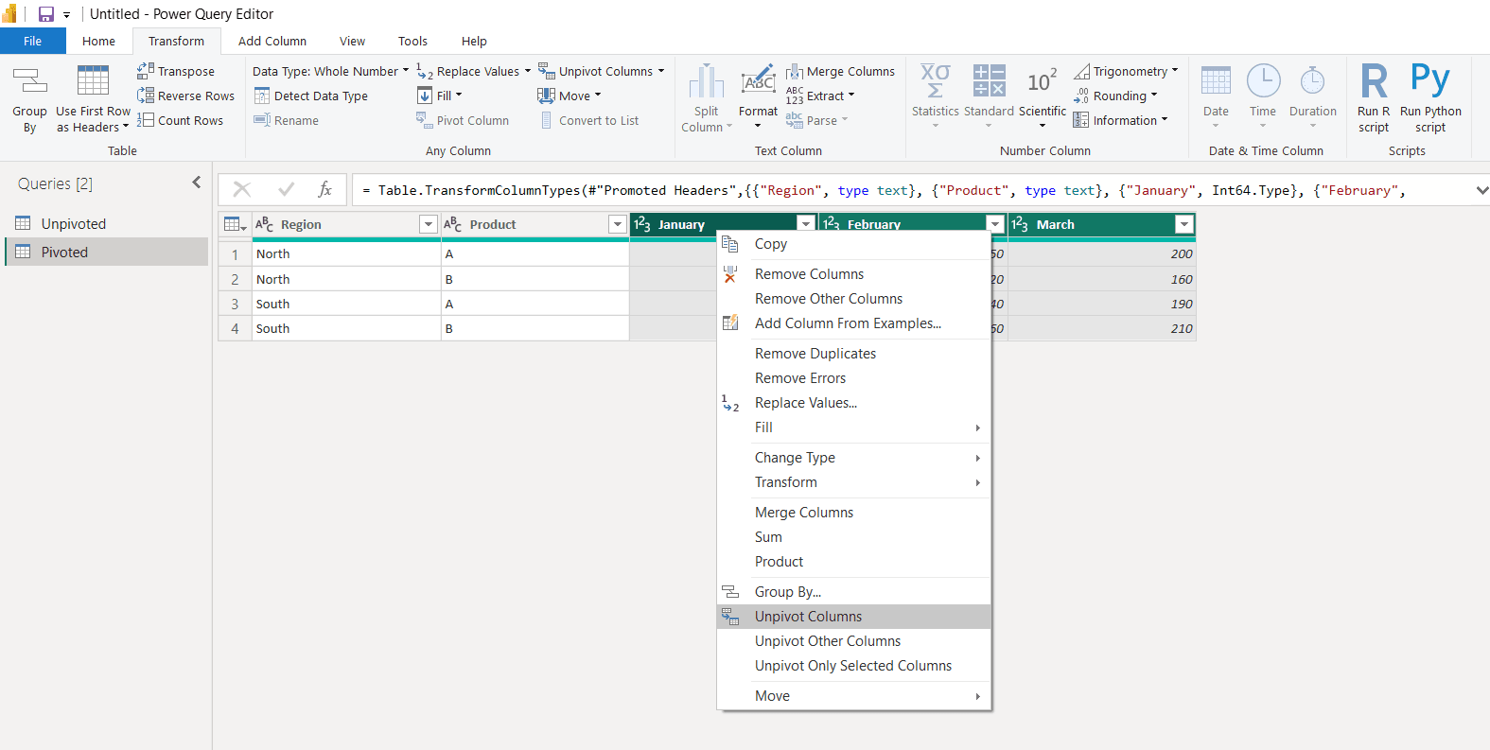
Task: Choose Add Column From Examples
Action: click(x=853, y=323)
